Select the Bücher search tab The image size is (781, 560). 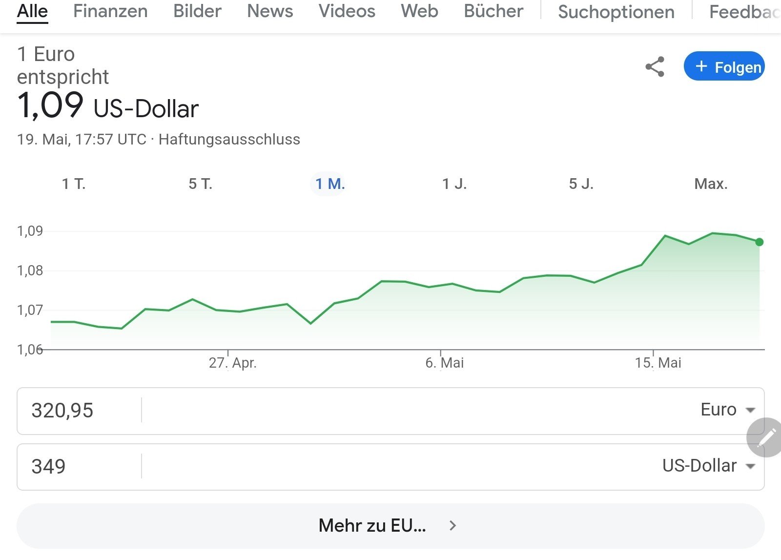tap(493, 11)
